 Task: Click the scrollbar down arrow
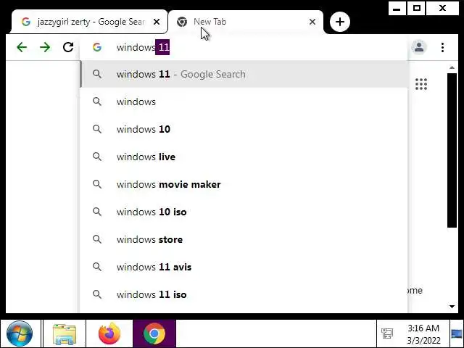[x=452, y=307]
